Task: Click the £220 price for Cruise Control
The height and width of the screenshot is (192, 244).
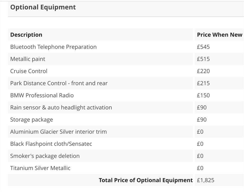Action: [203, 71]
